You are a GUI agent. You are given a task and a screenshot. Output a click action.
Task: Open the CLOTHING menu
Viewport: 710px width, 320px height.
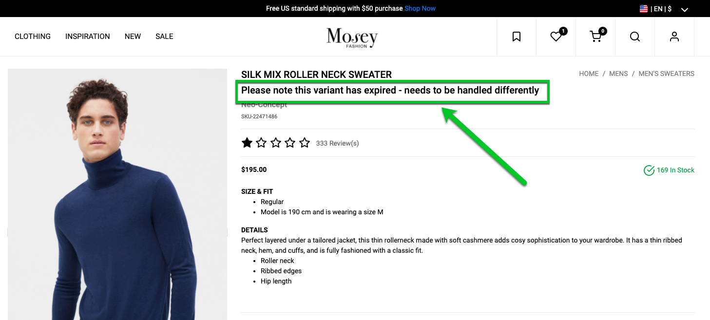click(33, 37)
